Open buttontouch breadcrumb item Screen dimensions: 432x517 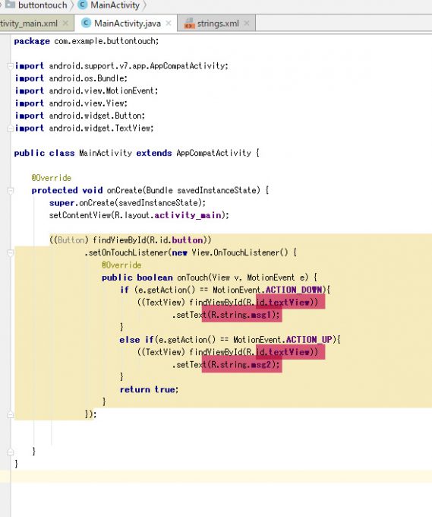point(43,5)
